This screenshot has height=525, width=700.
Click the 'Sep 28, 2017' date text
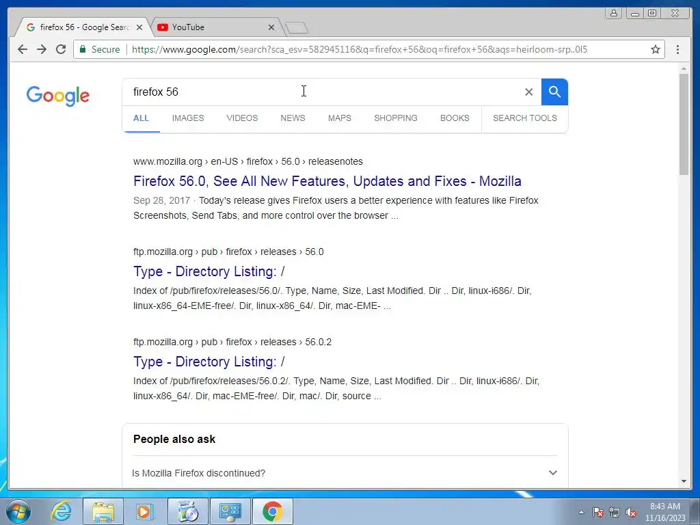pyautogui.click(x=161, y=200)
